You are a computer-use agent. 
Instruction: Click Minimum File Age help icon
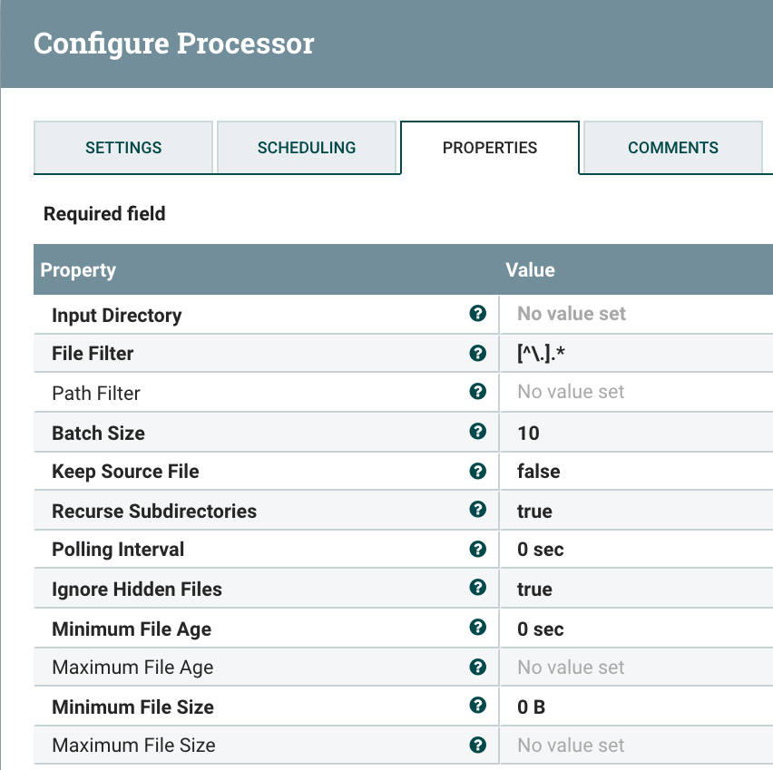point(478,628)
